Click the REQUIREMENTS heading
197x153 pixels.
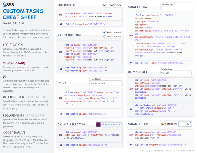coord(13,115)
